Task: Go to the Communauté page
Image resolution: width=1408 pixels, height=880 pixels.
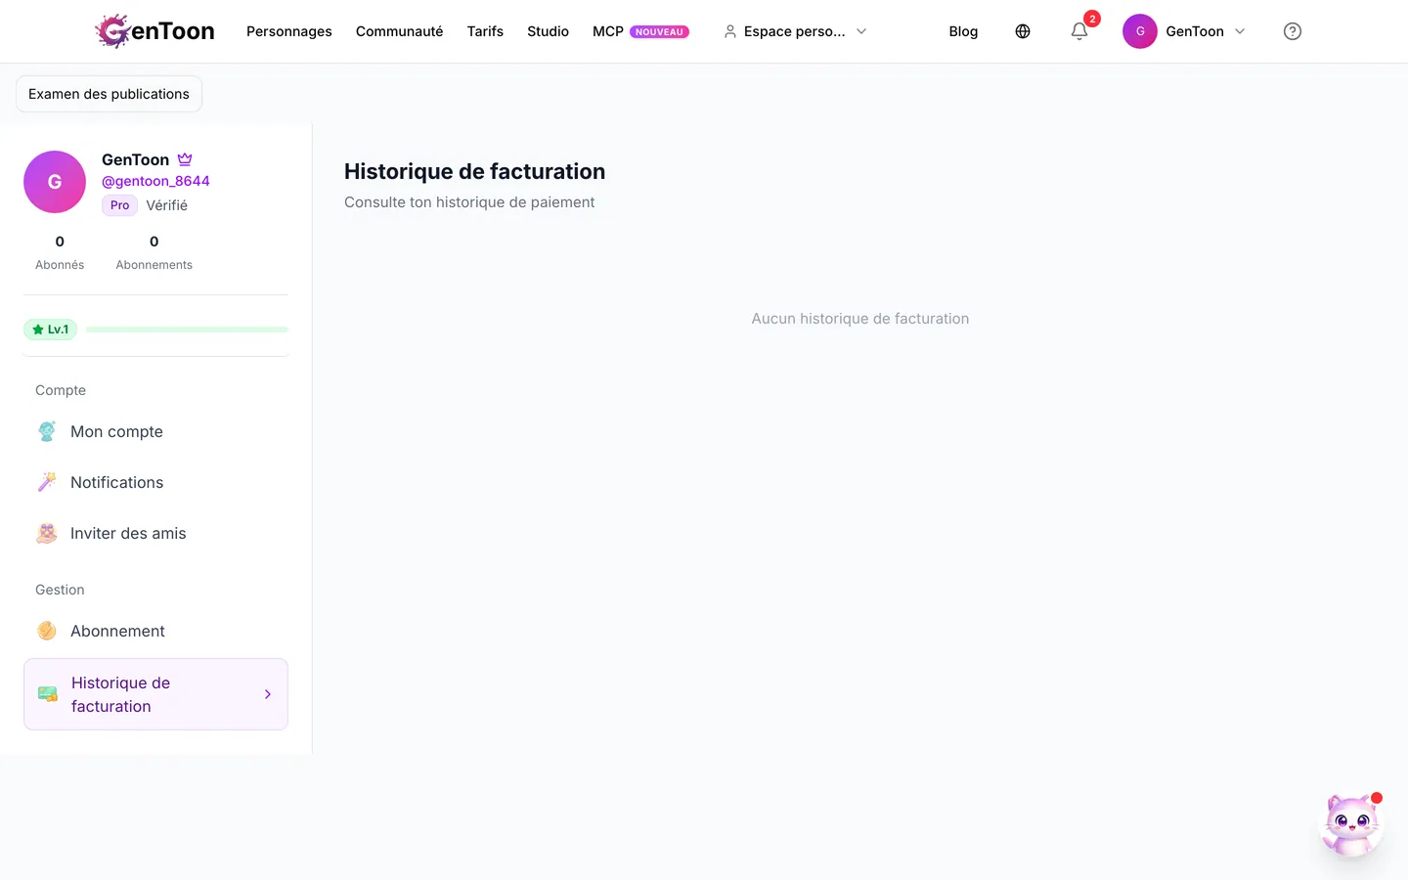Action: [x=399, y=31]
